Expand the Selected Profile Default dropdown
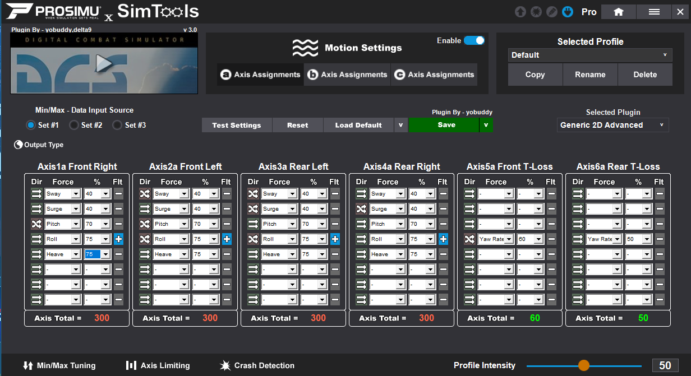The width and height of the screenshot is (691, 376). coord(590,55)
